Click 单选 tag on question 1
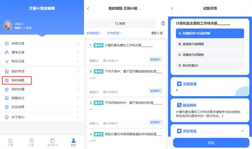252x149 pixels. [x=99, y=45]
